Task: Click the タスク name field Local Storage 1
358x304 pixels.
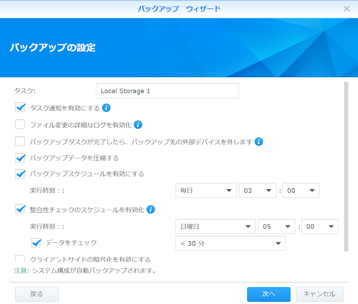Action: [167, 91]
